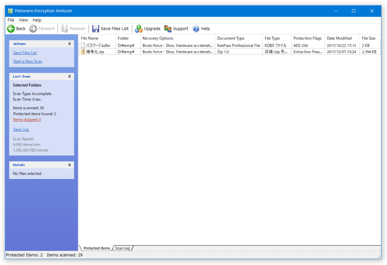This screenshot has width=387, height=265.
Task: Sort by Protection Flags column header
Action: (308, 38)
